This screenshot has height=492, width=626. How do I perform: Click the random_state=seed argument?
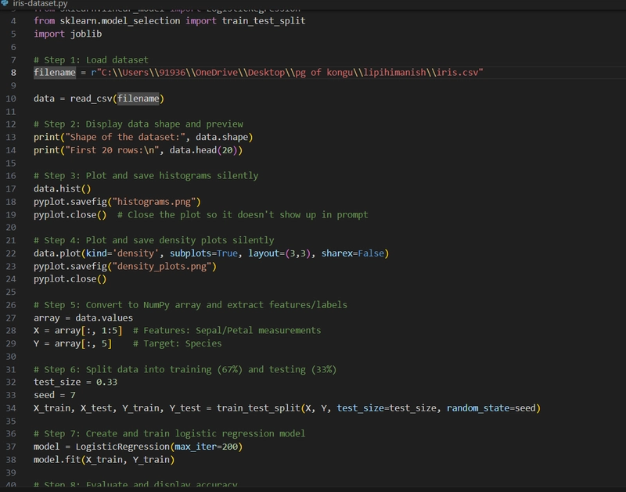click(x=491, y=408)
